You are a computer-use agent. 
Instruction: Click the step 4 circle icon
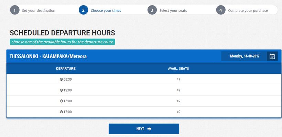[221, 10]
